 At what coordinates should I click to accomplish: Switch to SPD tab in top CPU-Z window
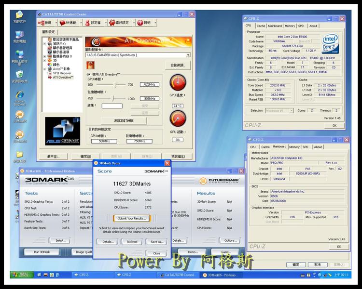[301, 26]
